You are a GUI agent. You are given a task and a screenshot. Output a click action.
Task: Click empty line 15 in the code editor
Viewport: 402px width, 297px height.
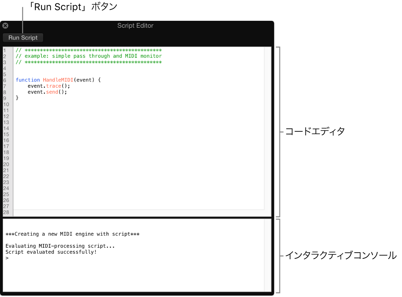tap(104, 134)
